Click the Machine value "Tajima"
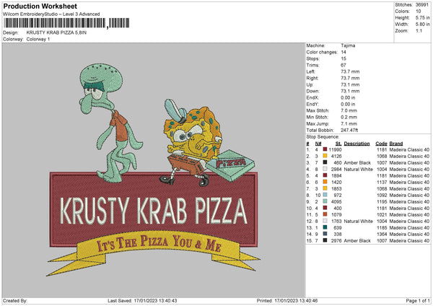The image size is (433, 306). (x=348, y=45)
